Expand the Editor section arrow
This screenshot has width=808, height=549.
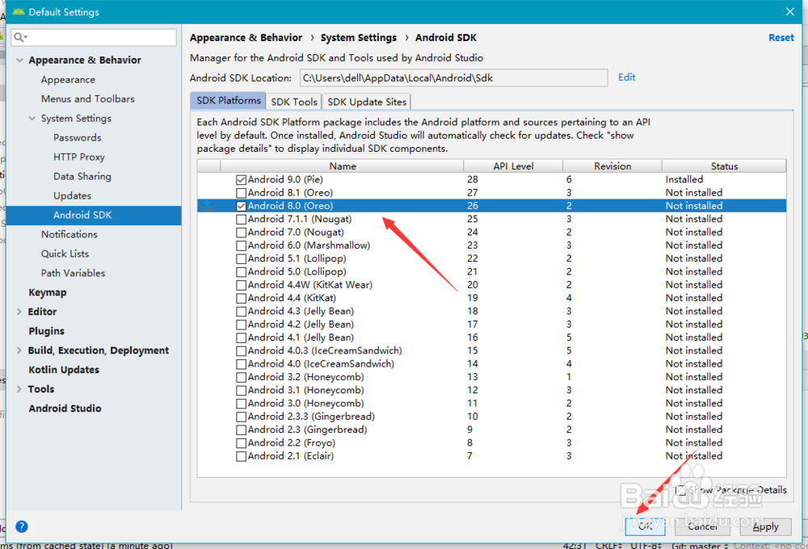click(x=19, y=312)
